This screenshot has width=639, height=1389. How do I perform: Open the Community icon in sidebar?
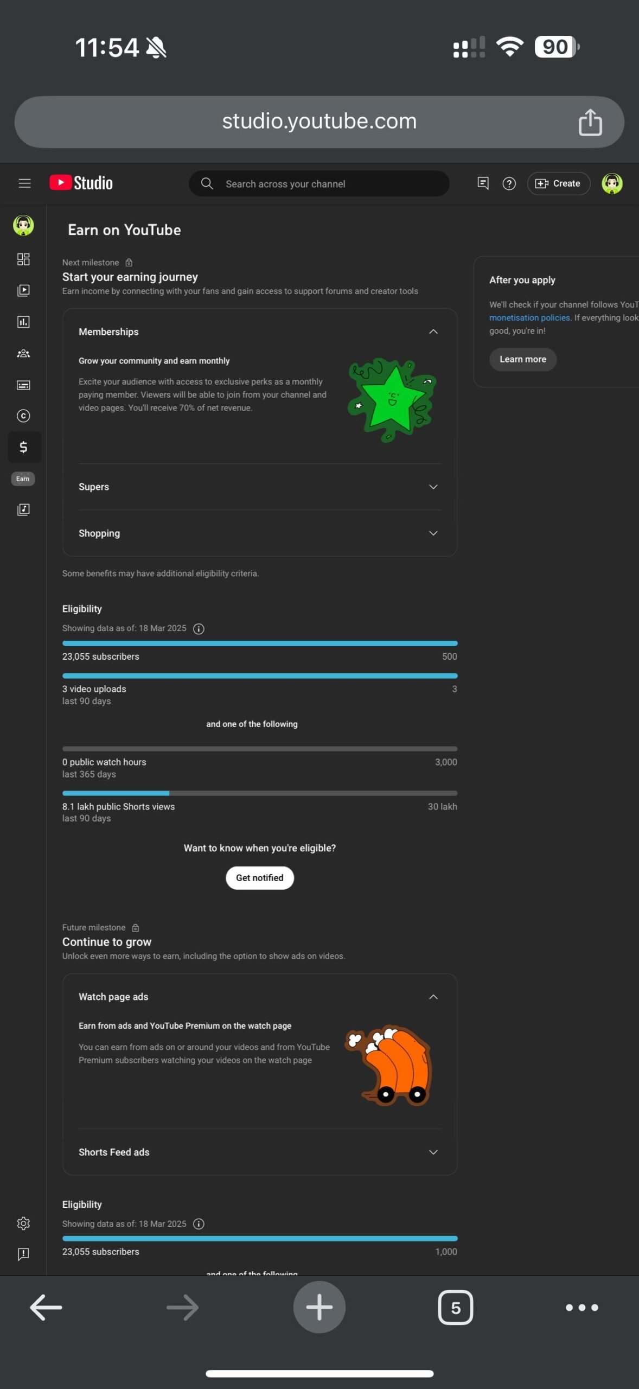pyautogui.click(x=23, y=354)
